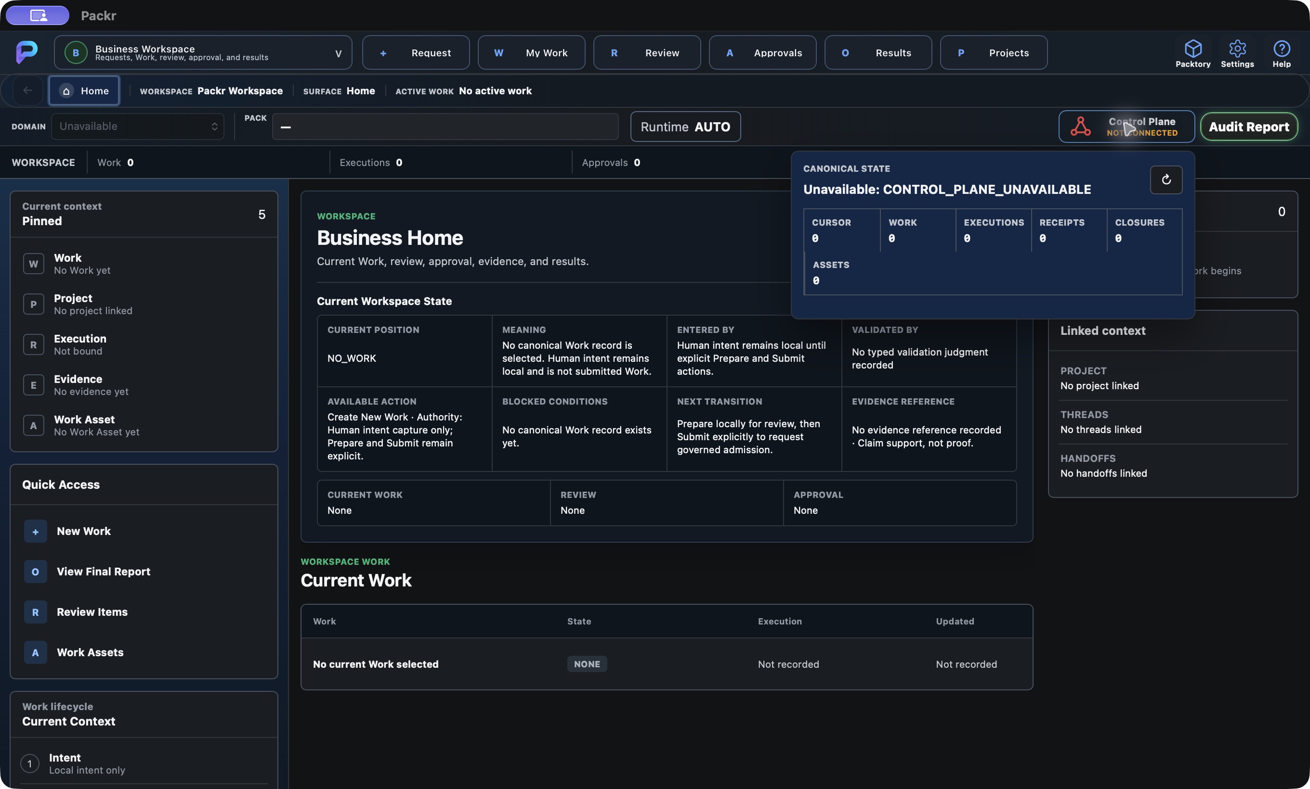Click the O icon beside View Final Report

[x=35, y=572]
